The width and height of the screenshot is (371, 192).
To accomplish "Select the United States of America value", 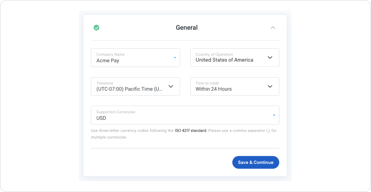I will point(224,60).
